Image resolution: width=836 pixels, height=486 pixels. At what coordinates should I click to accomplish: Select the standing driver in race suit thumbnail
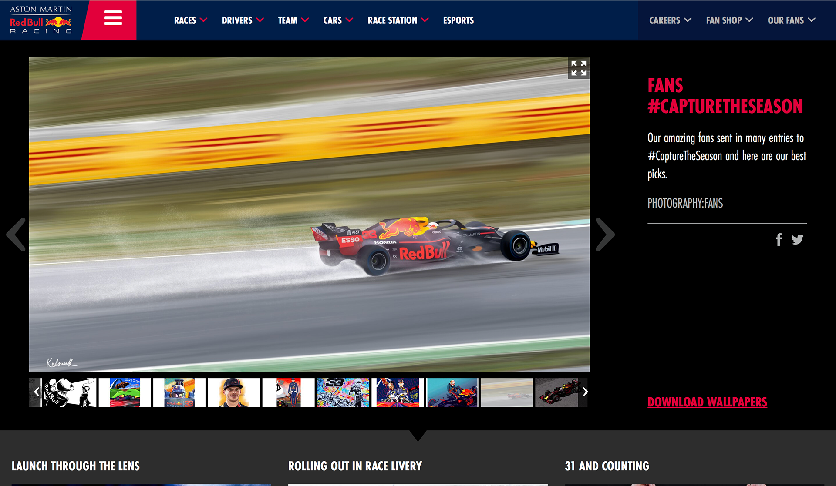[x=288, y=392]
